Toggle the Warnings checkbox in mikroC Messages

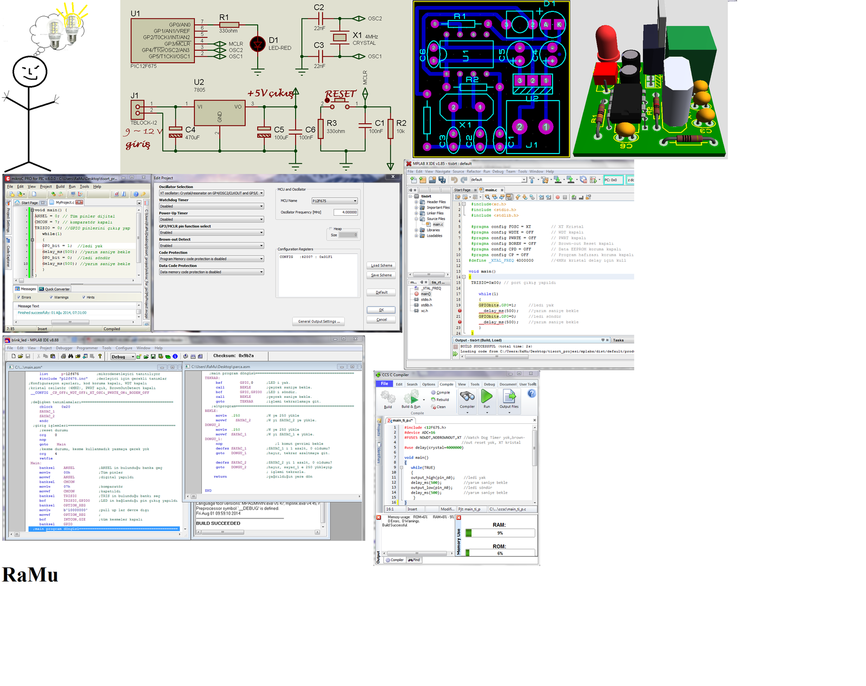point(51,297)
